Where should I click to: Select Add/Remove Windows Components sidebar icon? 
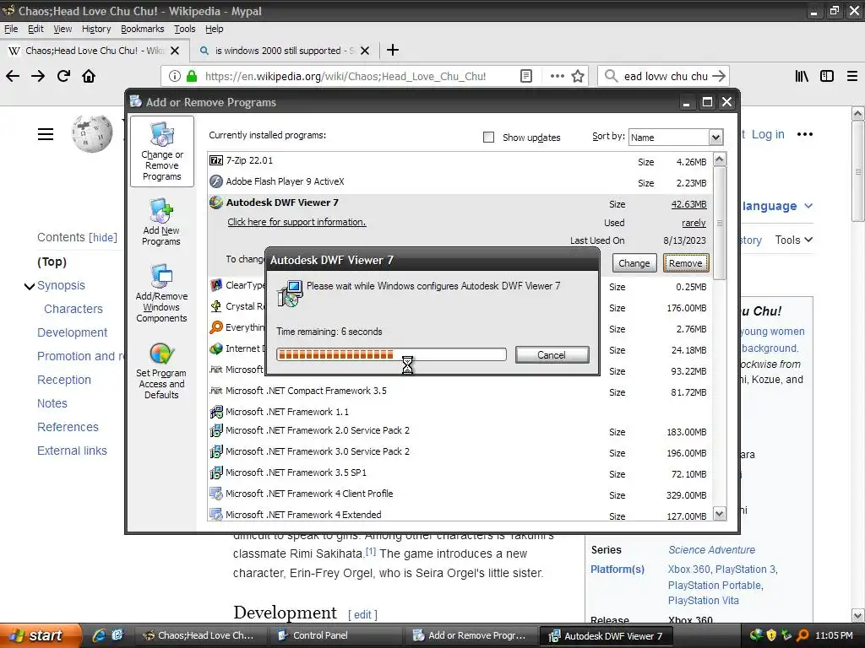click(x=161, y=293)
